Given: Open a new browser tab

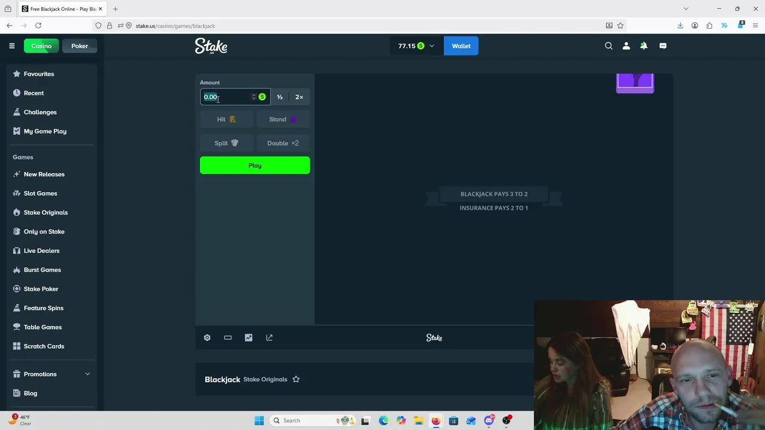Looking at the screenshot, I should coord(115,9).
